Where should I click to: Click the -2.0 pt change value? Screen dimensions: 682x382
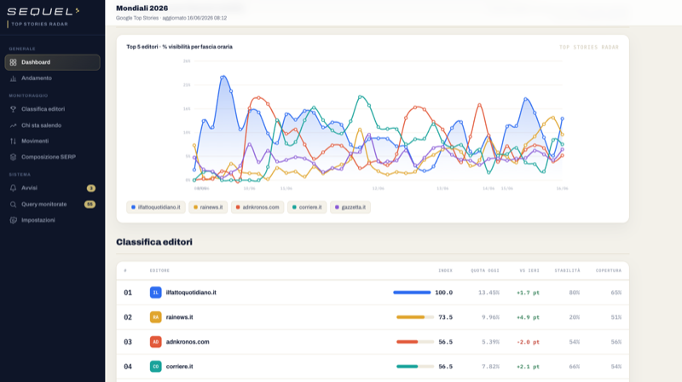(x=528, y=342)
